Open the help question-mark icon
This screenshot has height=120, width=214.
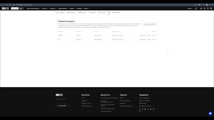pos(208,8)
